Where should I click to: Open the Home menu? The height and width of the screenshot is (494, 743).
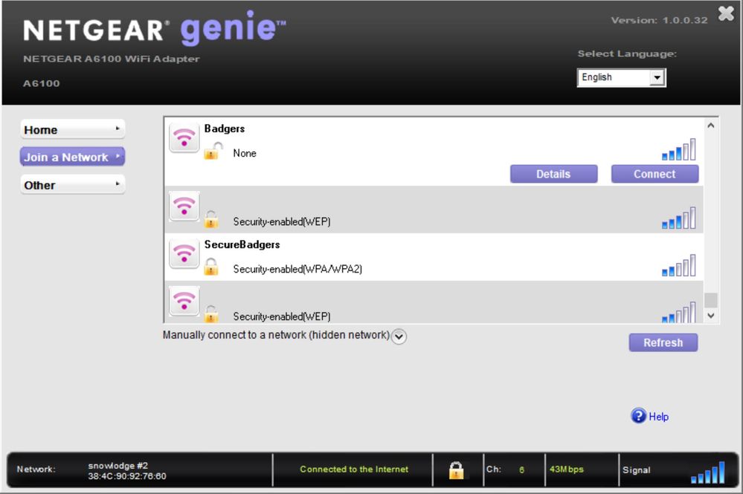72,130
